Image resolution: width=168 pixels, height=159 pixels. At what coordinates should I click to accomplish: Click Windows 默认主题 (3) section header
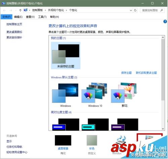pyautogui.click(x=64, y=77)
